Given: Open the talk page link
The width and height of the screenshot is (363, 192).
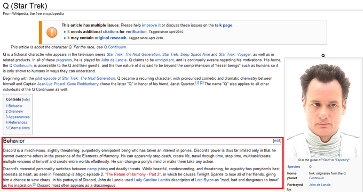Looking at the screenshot, I should coord(223,26).
